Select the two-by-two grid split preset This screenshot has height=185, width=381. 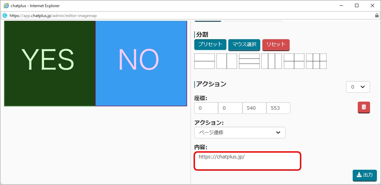(x=294, y=61)
